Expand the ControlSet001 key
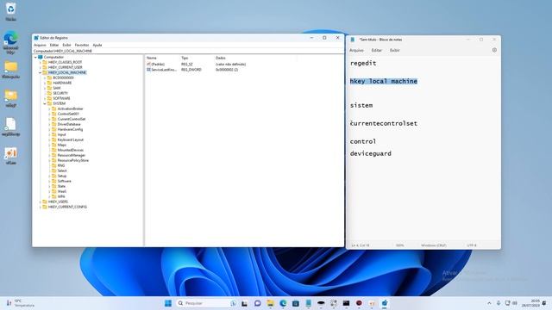The image size is (552, 310). point(49,114)
